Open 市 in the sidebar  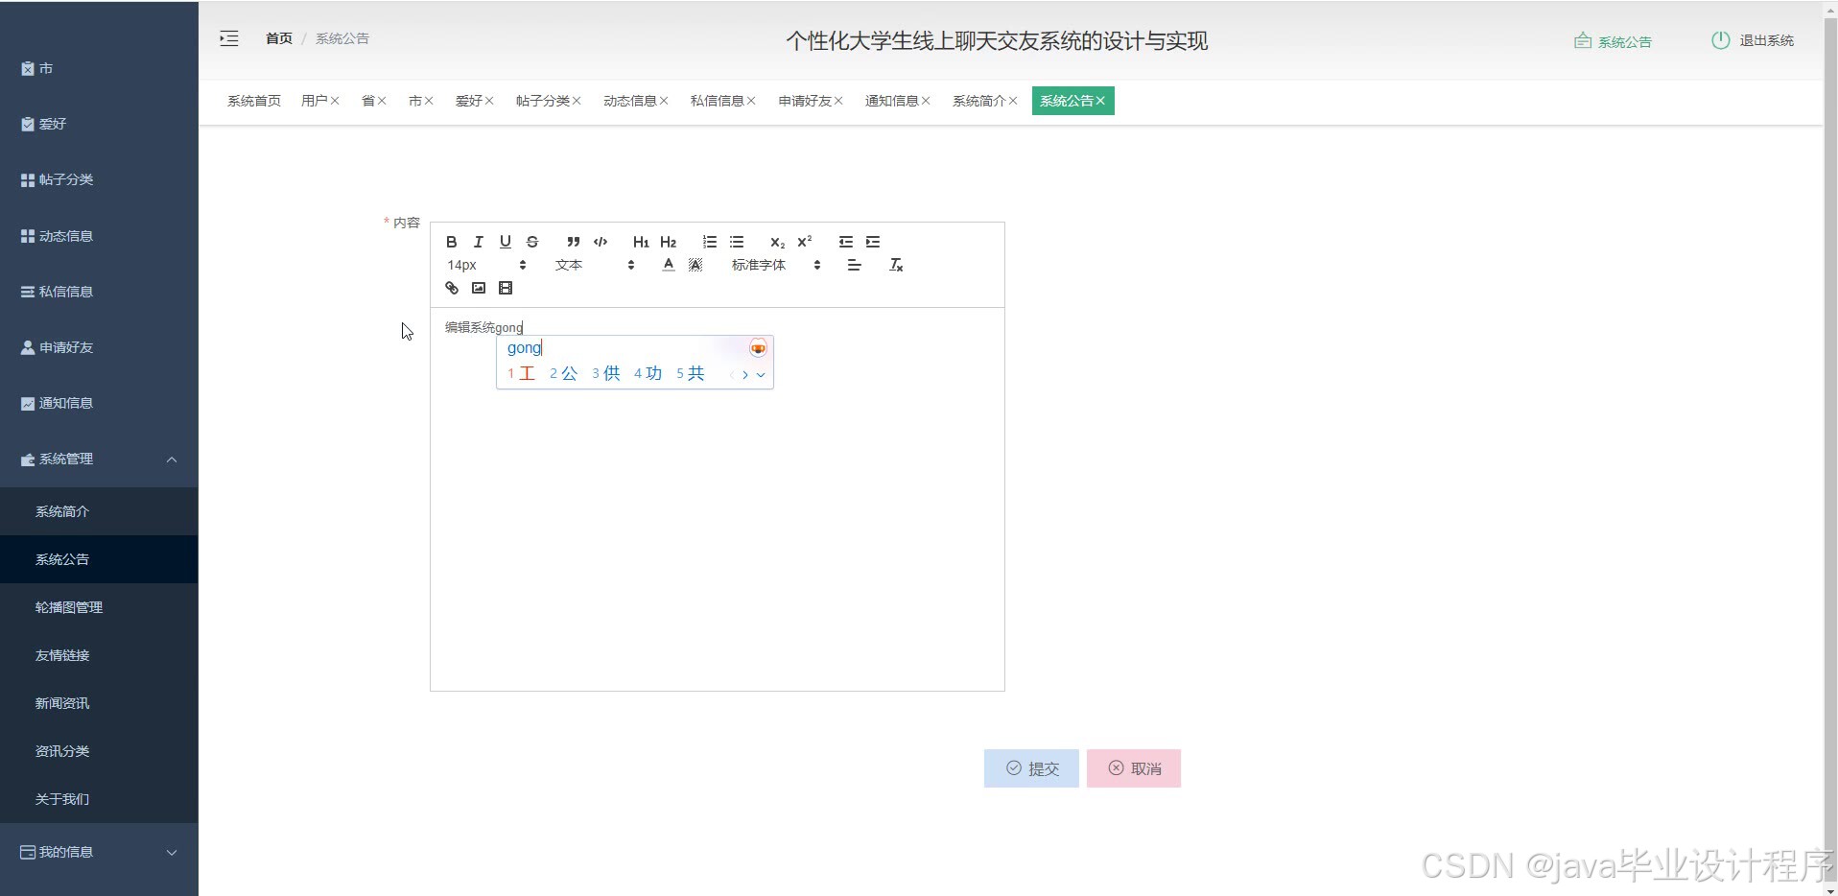[99, 68]
